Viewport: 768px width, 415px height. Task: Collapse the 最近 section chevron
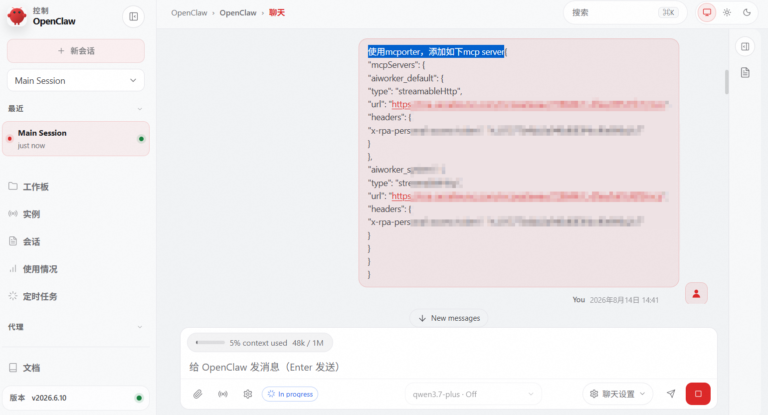pyautogui.click(x=140, y=109)
